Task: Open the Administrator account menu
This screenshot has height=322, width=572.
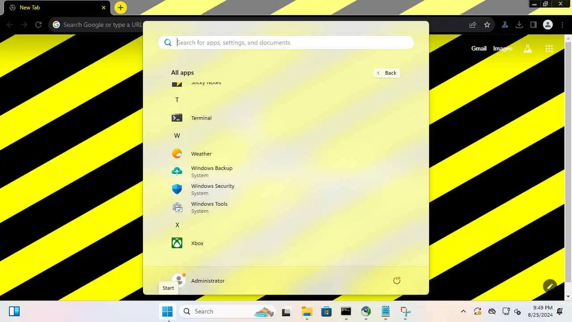Action: (x=198, y=280)
